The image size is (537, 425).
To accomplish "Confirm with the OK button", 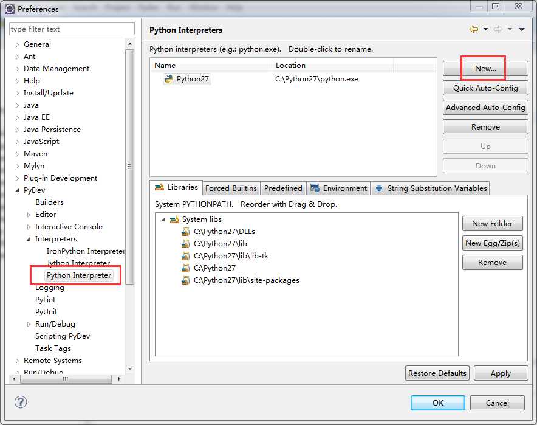I will 438,403.
